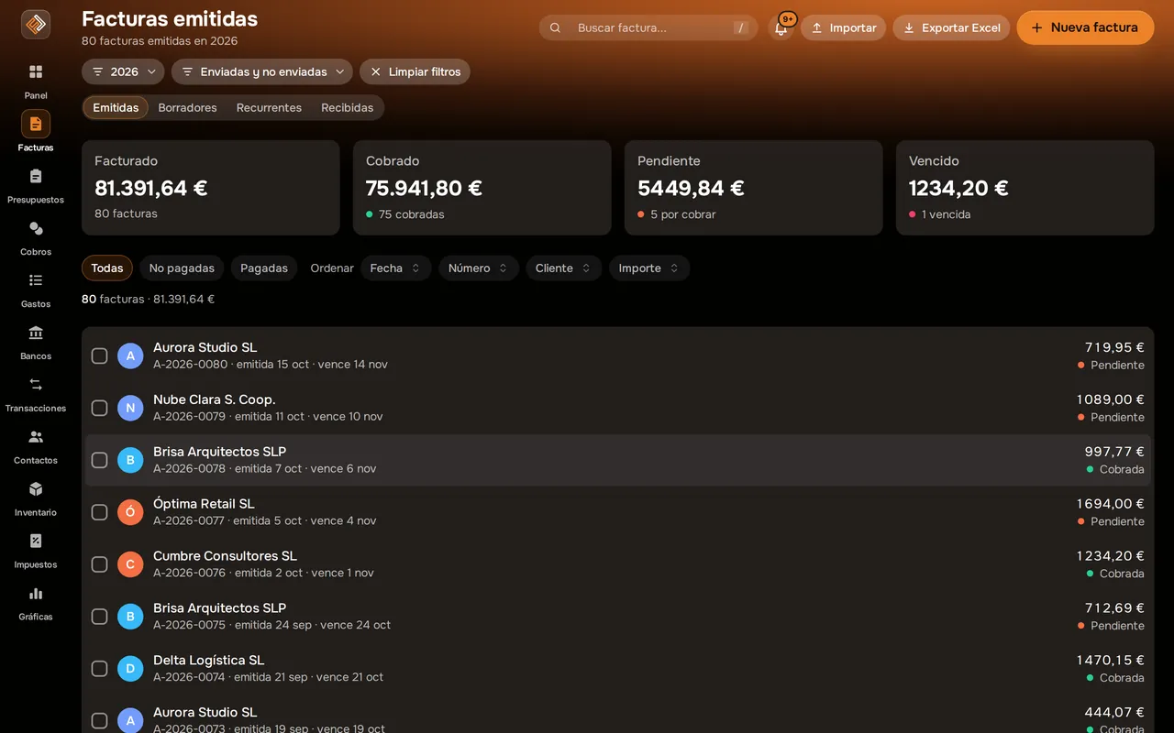Open the Panel dashboard icon

(x=36, y=71)
